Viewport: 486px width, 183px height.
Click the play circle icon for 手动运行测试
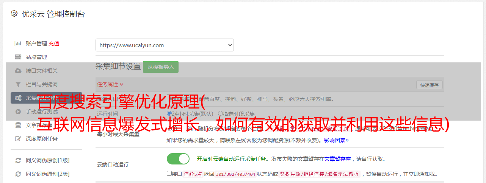coord(18,112)
